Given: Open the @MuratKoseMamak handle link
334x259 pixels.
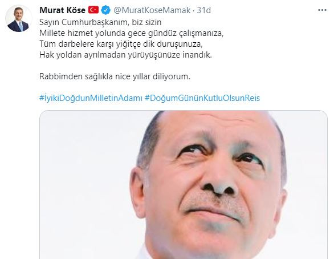Looking at the screenshot, I should (152, 10).
